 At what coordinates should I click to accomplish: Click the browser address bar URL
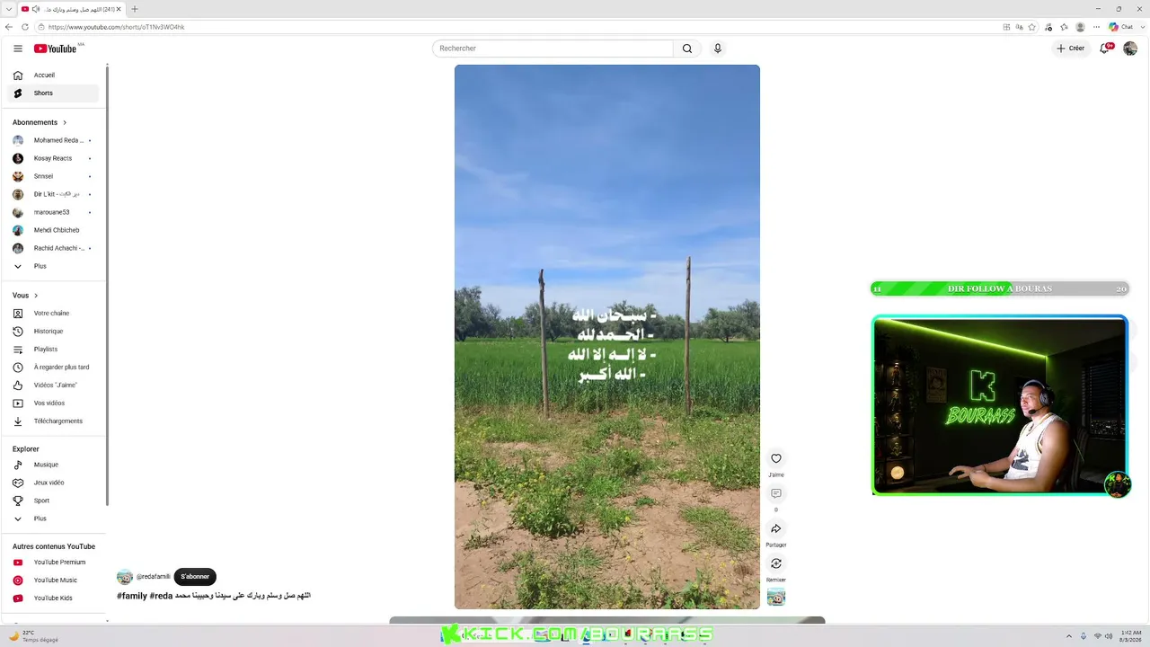click(x=117, y=27)
